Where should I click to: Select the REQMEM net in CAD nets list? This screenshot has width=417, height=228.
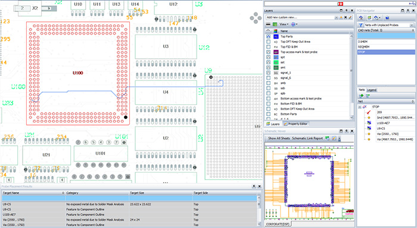(x=386, y=47)
